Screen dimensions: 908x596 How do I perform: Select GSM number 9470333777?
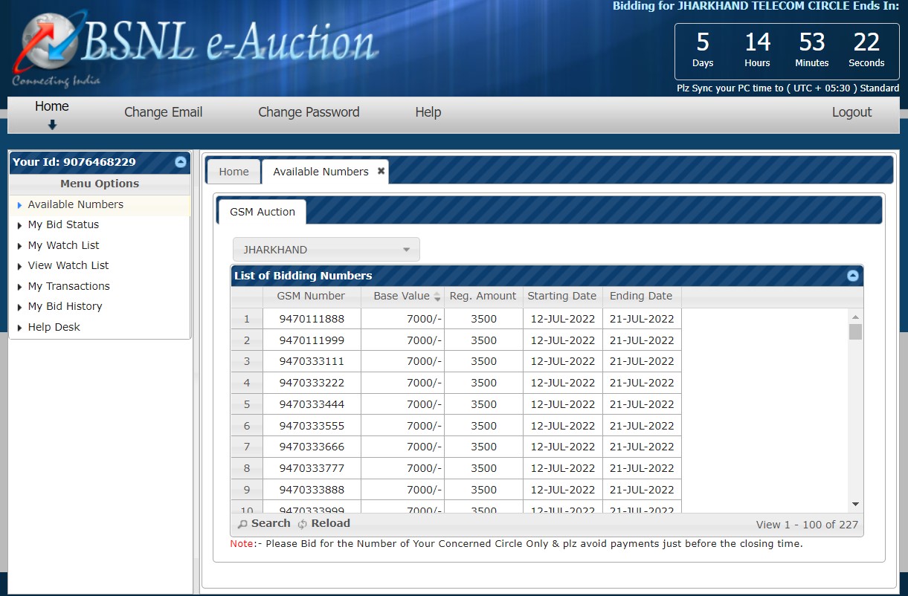pyautogui.click(x=312, y=468)
